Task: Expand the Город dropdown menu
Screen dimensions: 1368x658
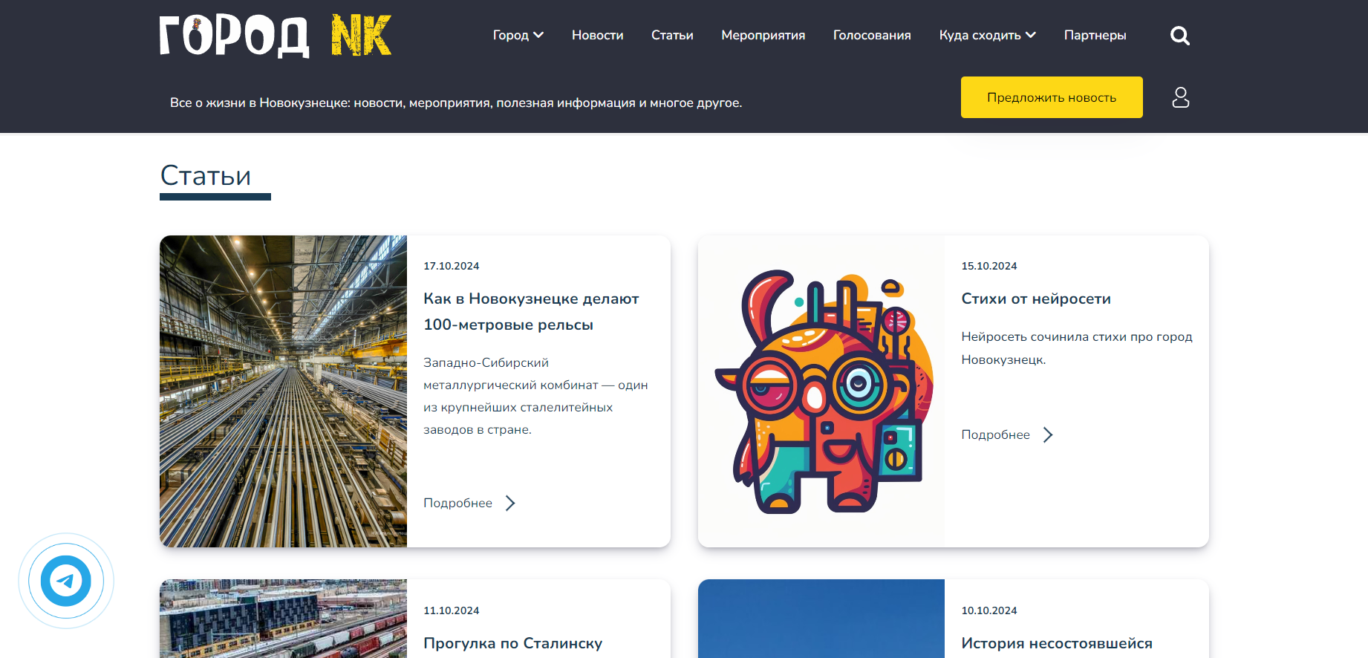Action: 518,35
